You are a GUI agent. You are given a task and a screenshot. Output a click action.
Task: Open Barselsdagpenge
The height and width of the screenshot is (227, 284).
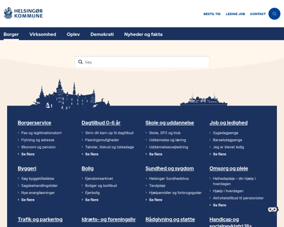point(227,140)
